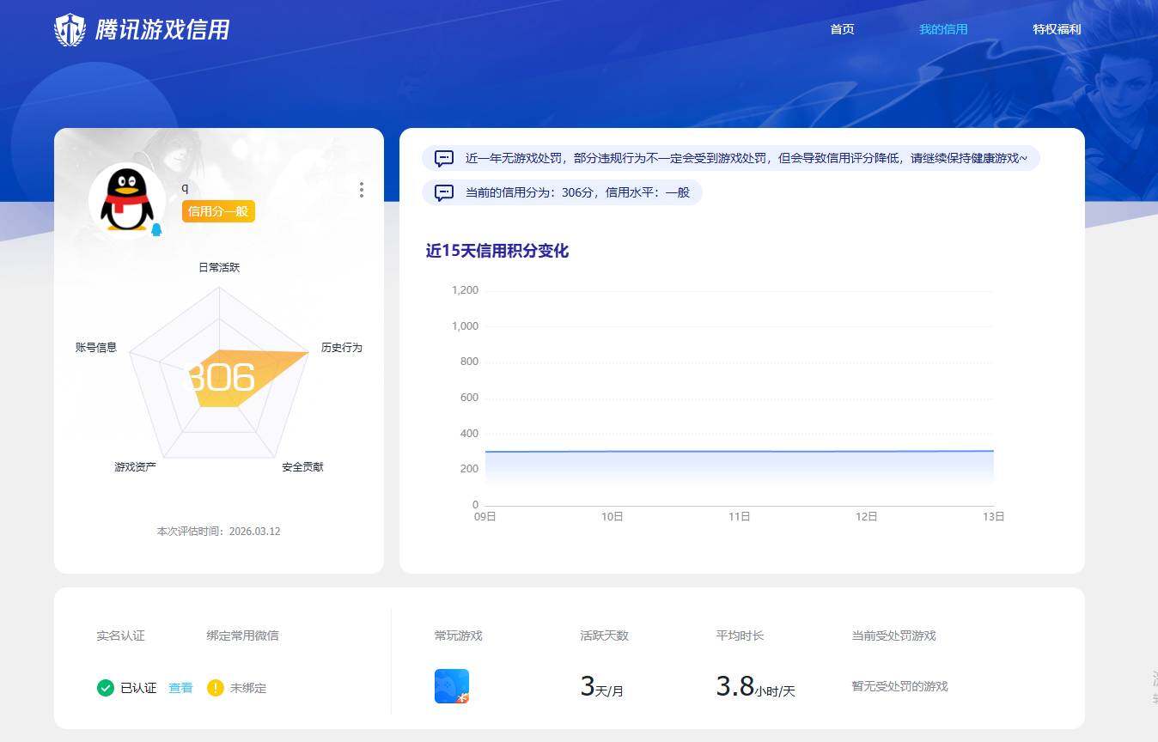Image resolution: width=1158 pixels, height=742 pixels.
Task: Select the 我的信用 tab
Action: point(943,28)
